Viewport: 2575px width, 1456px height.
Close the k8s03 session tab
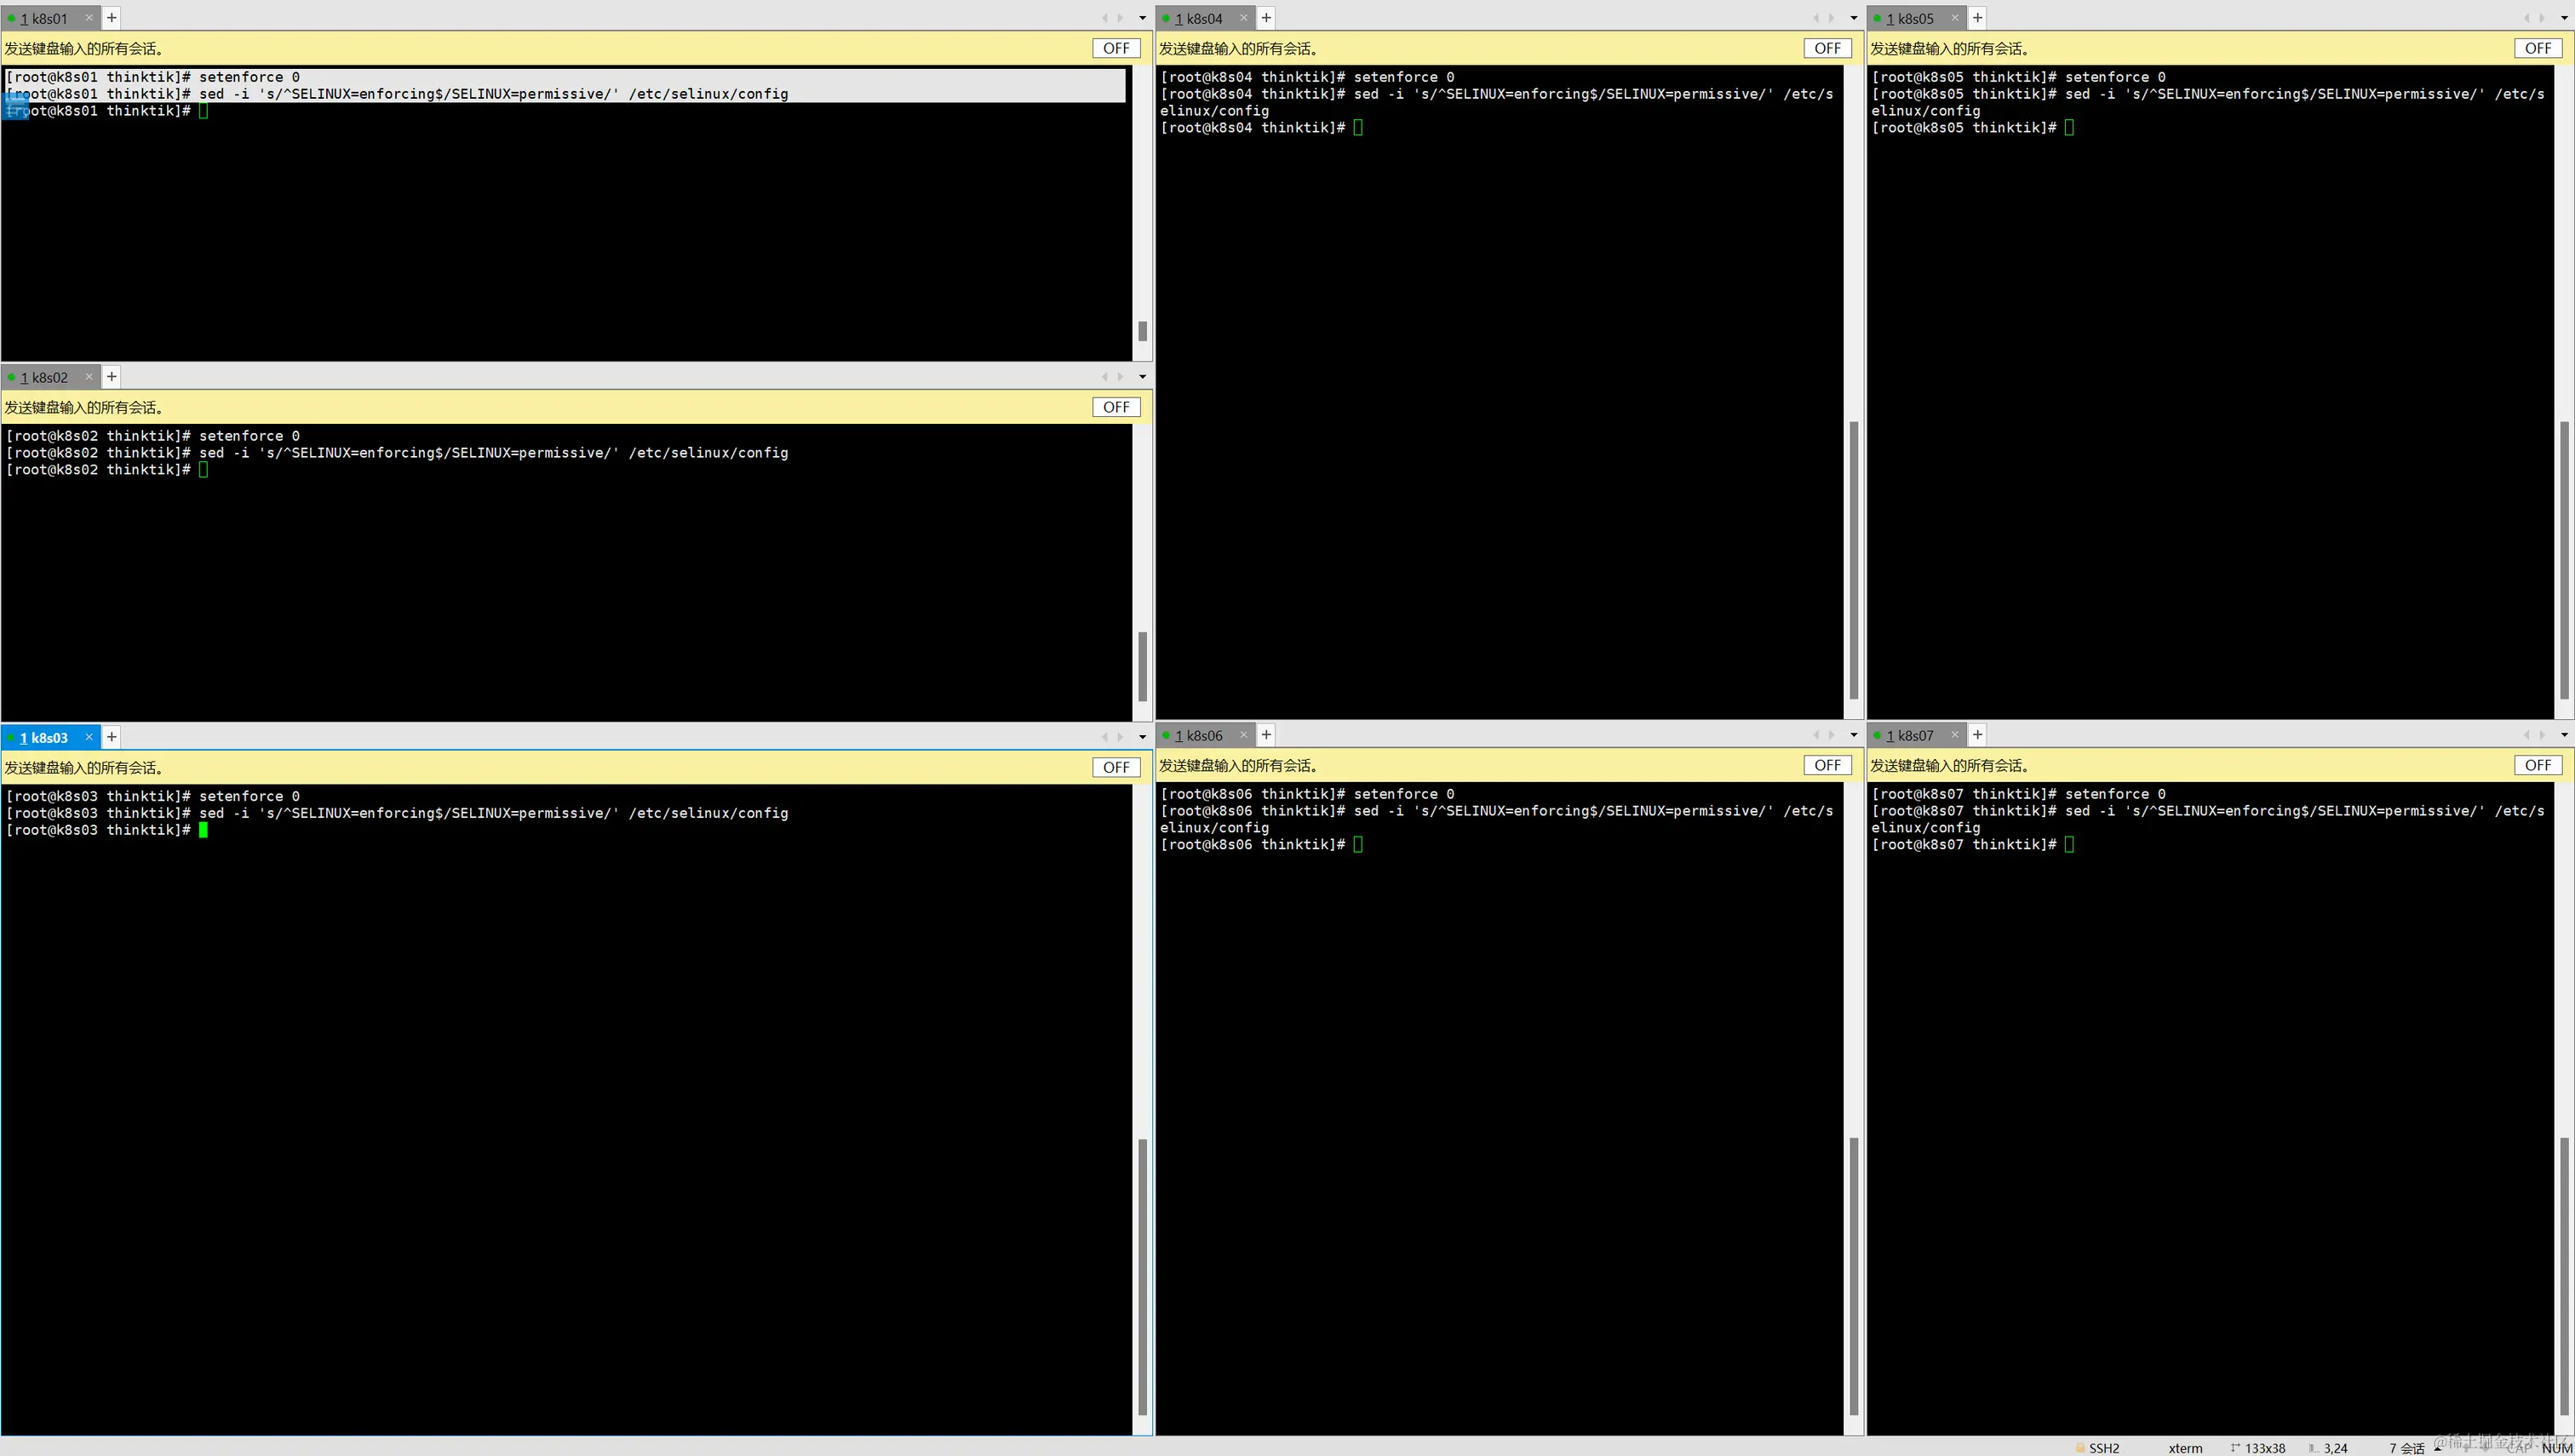(x=89, y=737)
